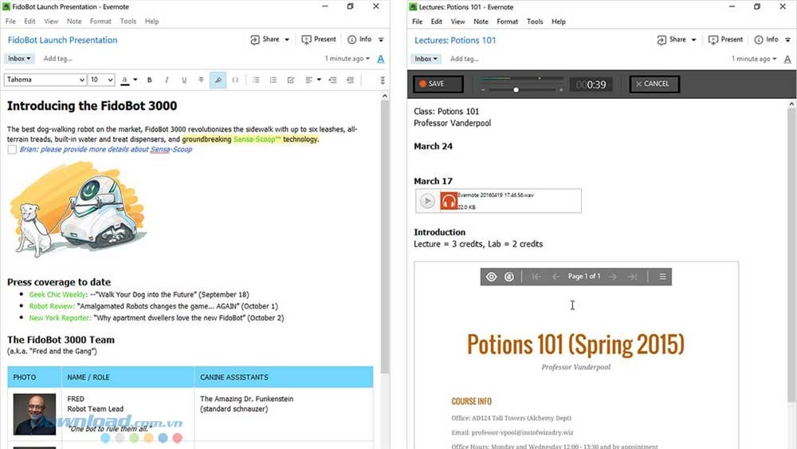Click the strikethrough formatting icon
The width and height of the screenshot is (797, 449).
coord(201,80)
